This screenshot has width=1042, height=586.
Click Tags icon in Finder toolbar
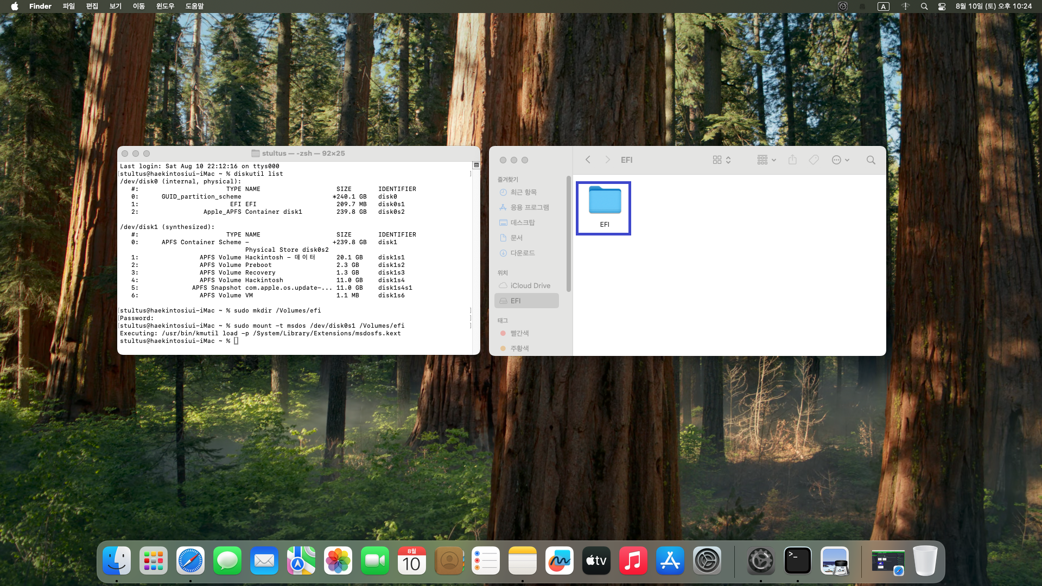tap(814, 160)
